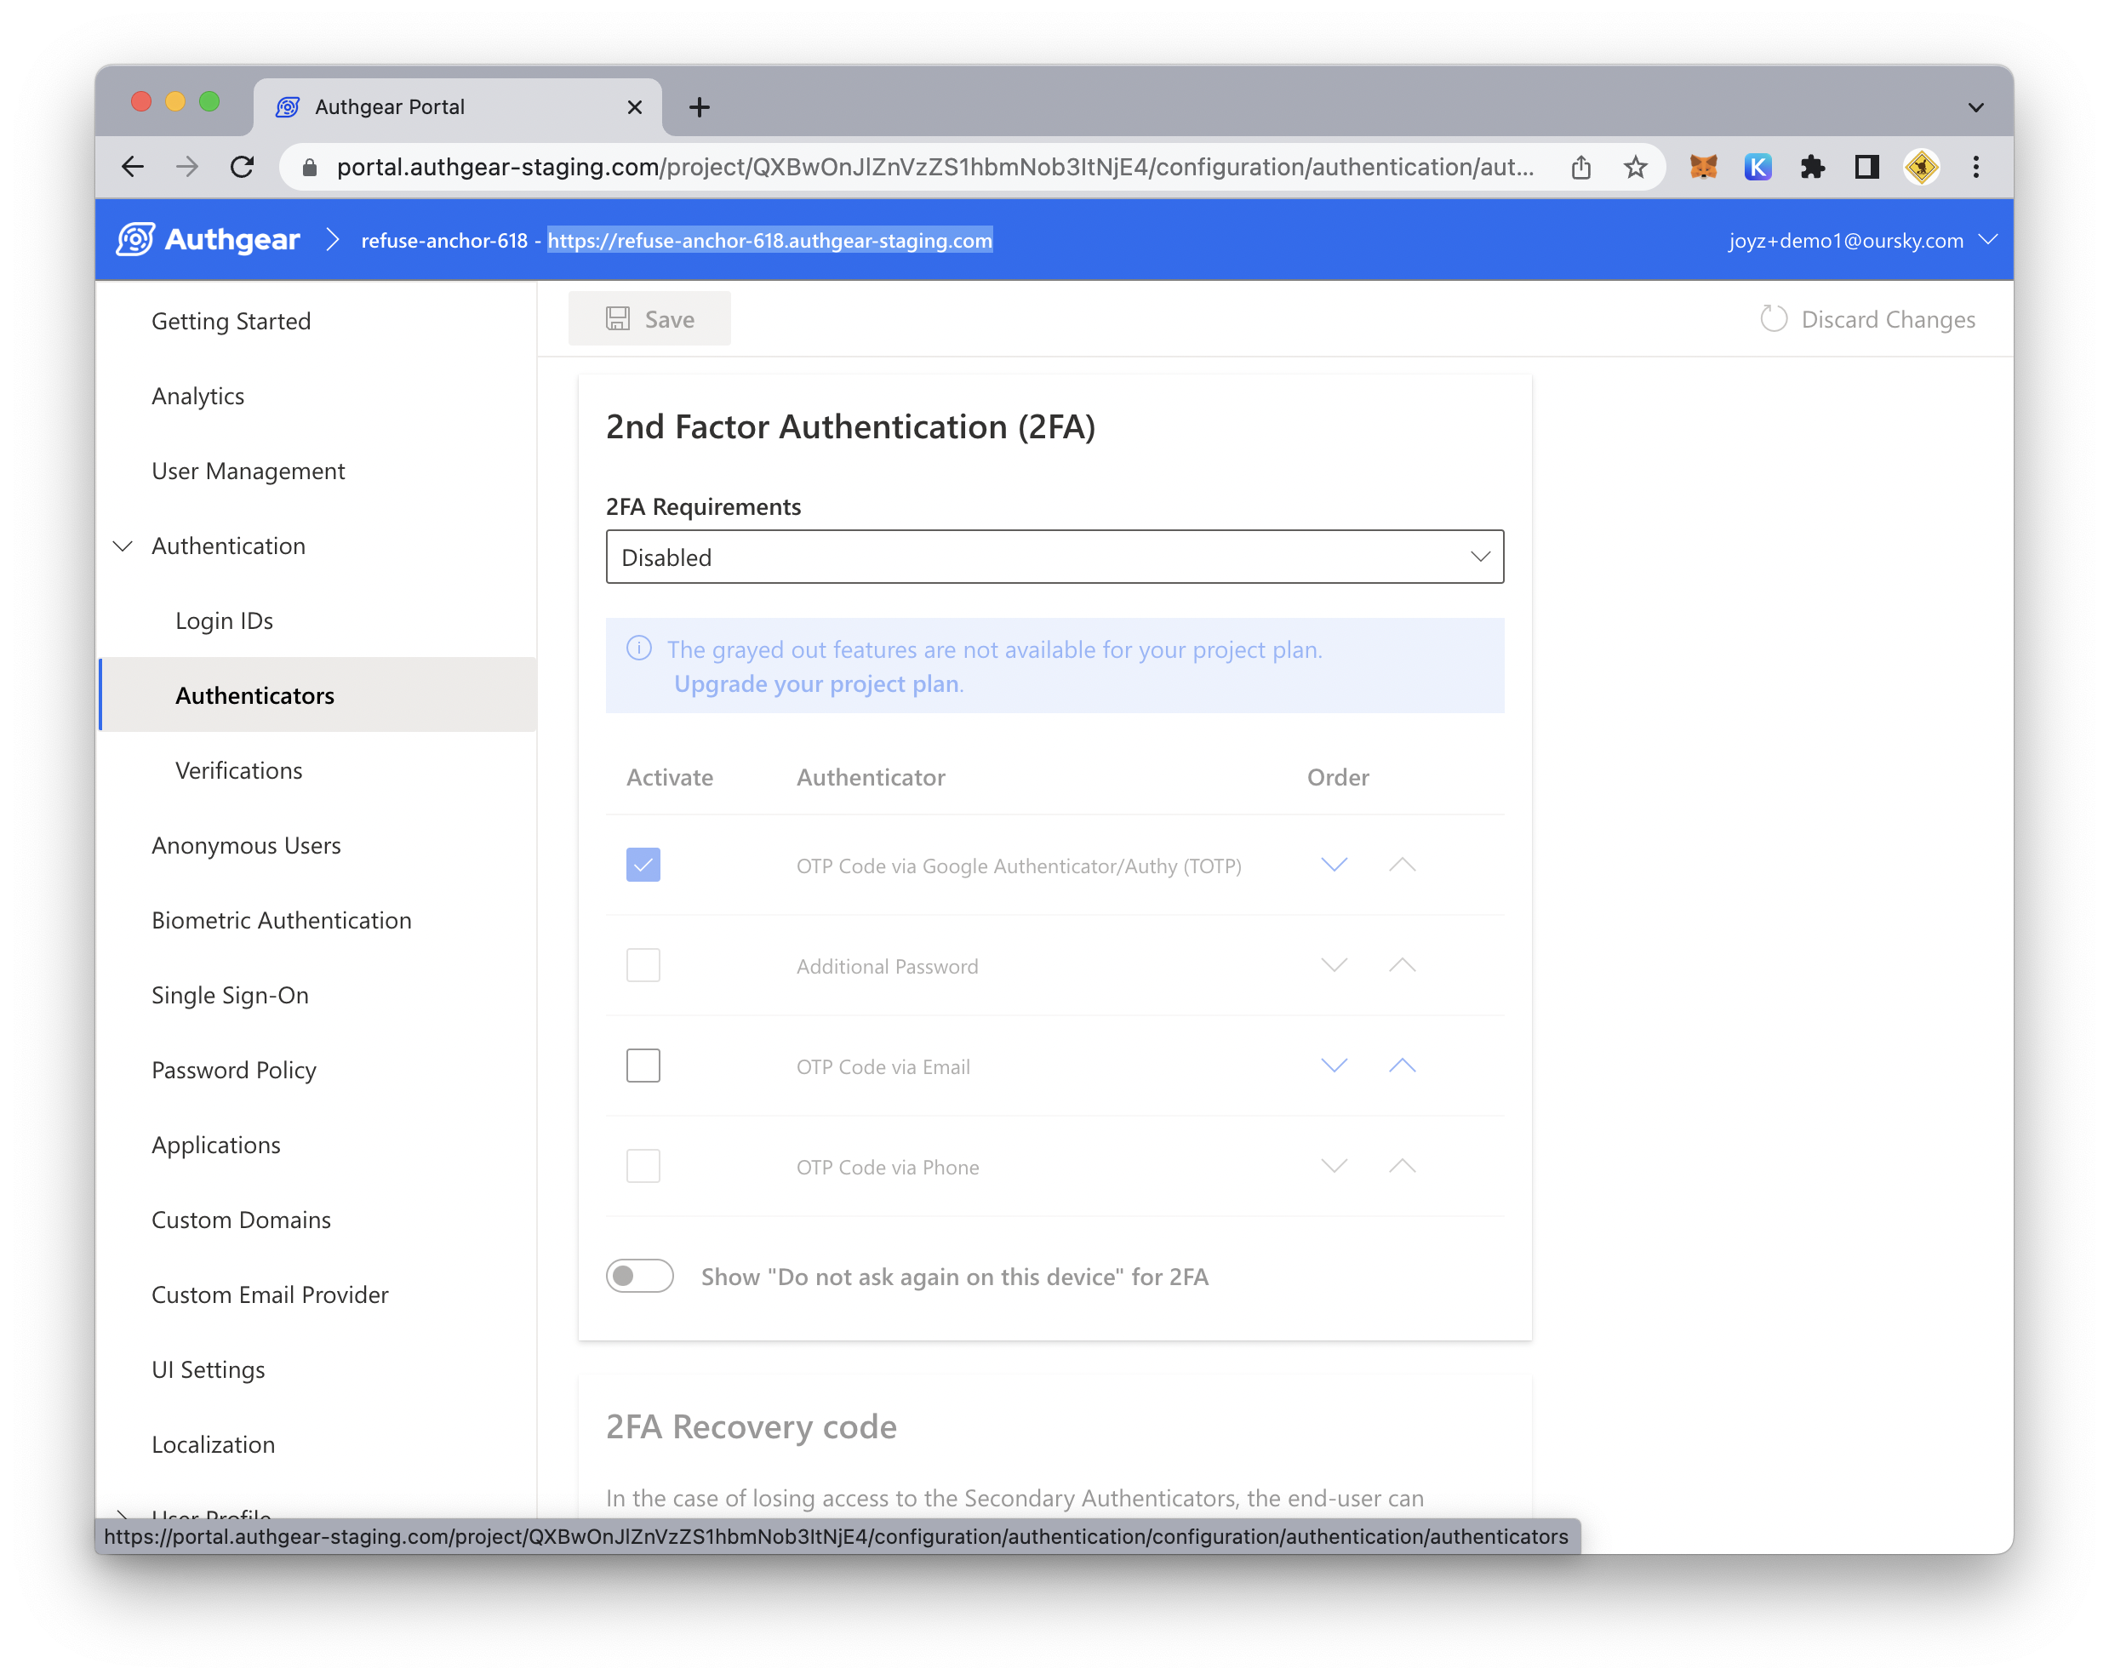The width and height of the screenshot is (2109, 1680).
Task: Open the joyz+demo1@oursky.com account menu
Action: point(1860,241)
